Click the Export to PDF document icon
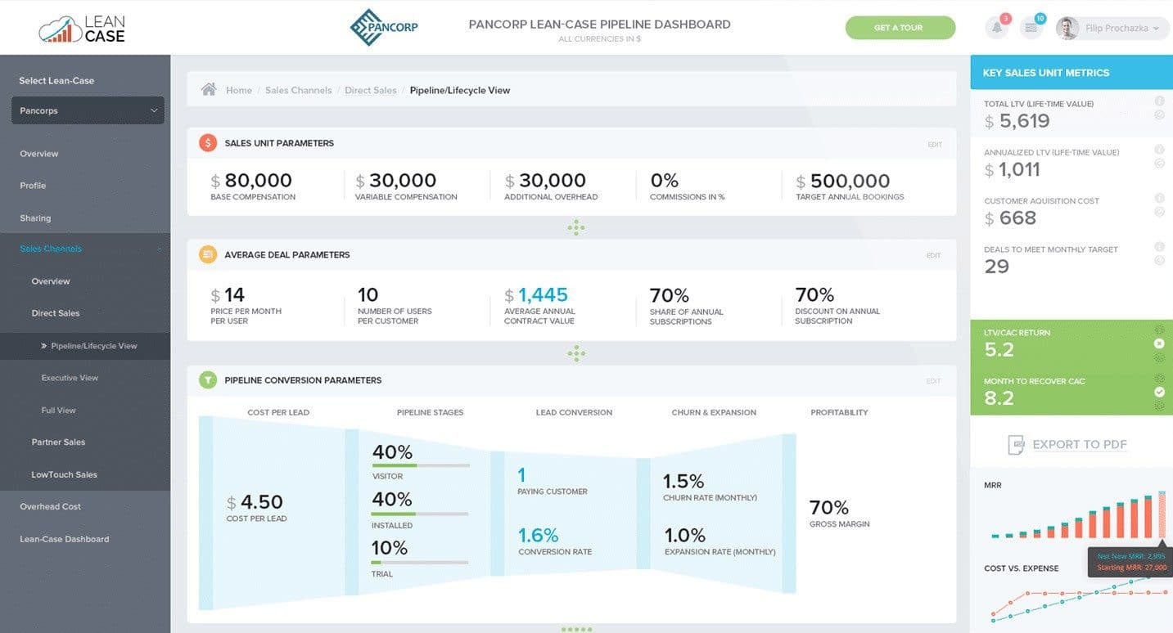 click(1017, 444)
